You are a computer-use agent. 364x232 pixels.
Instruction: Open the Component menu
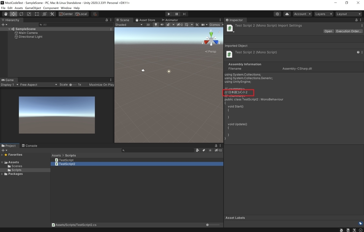pyautogui.click(x=51, y=8)
